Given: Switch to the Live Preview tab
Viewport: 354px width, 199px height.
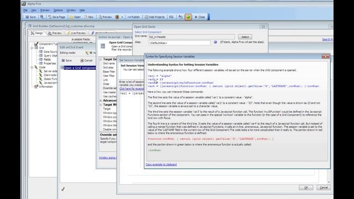Looking at the screenshot, I should [76, 33].
